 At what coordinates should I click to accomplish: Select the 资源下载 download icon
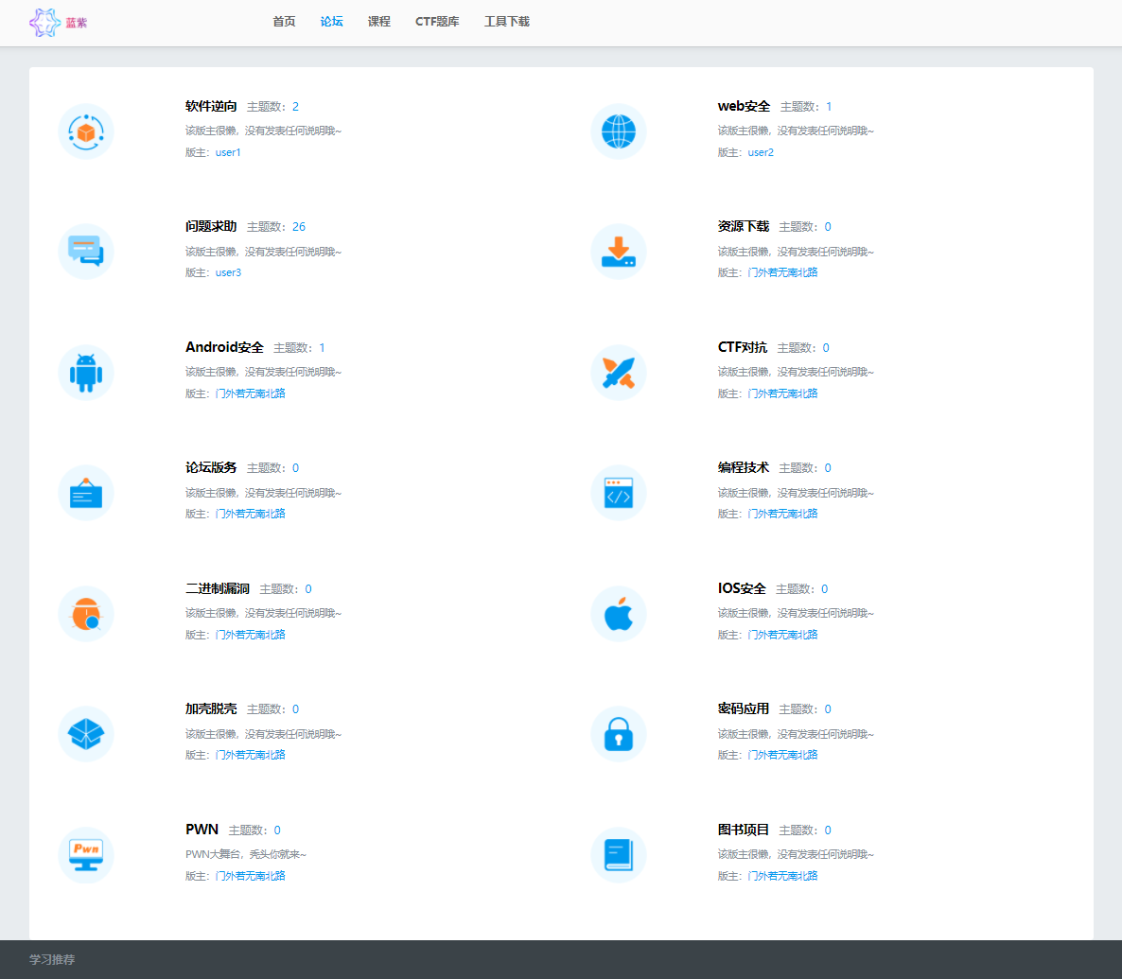tap(618, 252)
